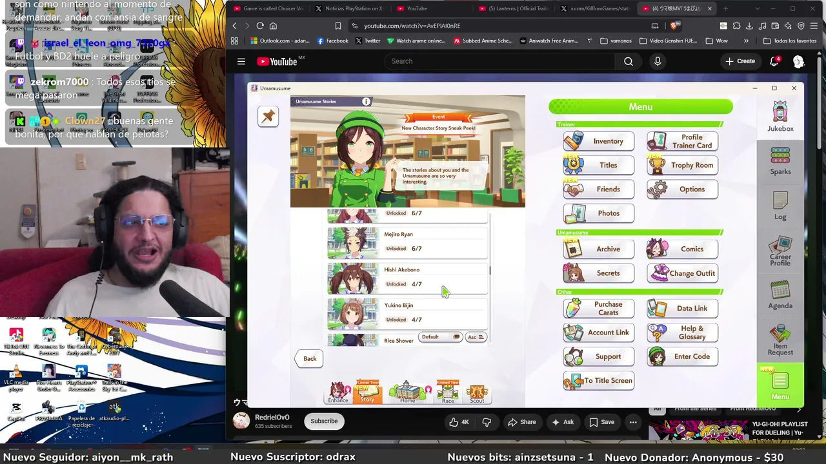This screenshot has width=826, height=464.
Task: Open the Inventory menu in Umamusume
Action: tap(598, 141)
